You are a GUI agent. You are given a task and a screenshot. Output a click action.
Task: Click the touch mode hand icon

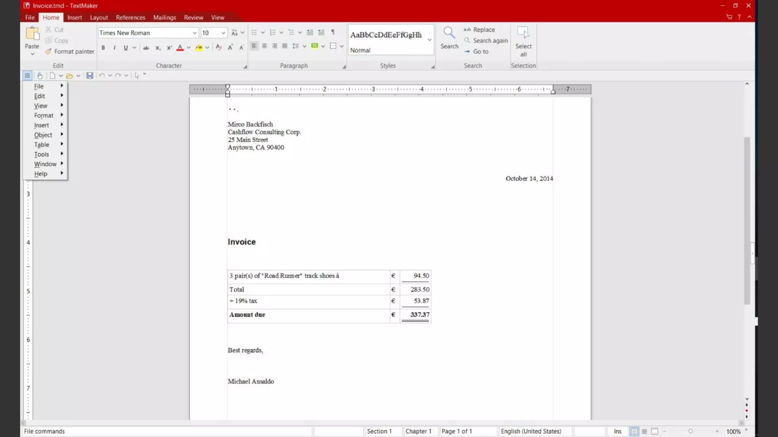coord(40,75)
